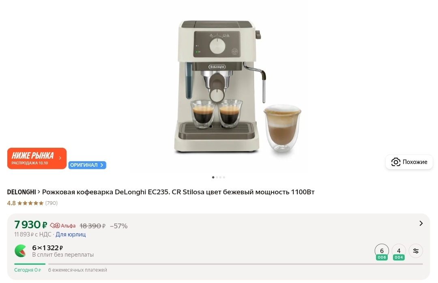Click the camera icon for similar items
Viewport: 438px width, 283px height.
point(395,162)
